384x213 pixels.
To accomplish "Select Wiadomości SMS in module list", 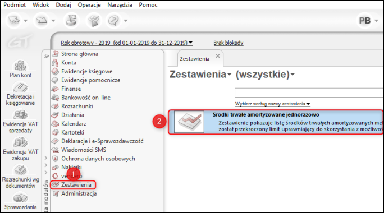I will click(x=84, y=150).
